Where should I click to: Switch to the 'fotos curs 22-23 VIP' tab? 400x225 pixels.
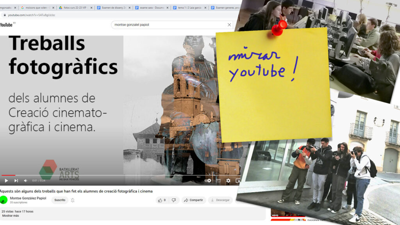point(74,7)
